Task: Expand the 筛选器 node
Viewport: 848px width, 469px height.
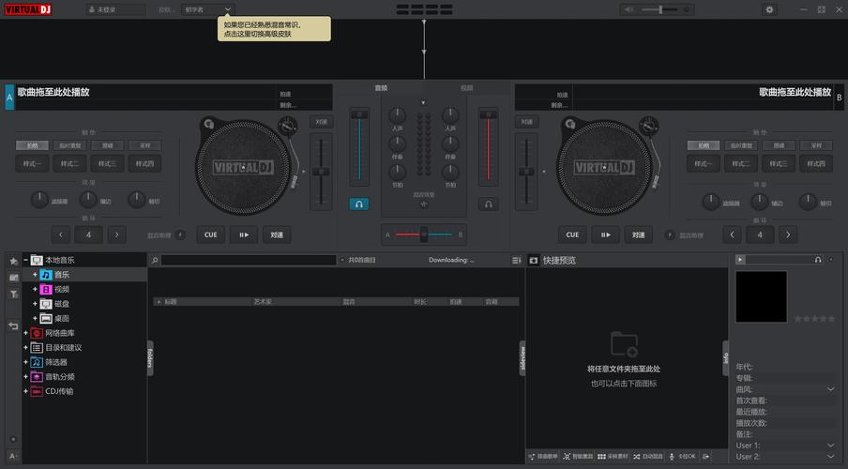Action: pos(25,362)
